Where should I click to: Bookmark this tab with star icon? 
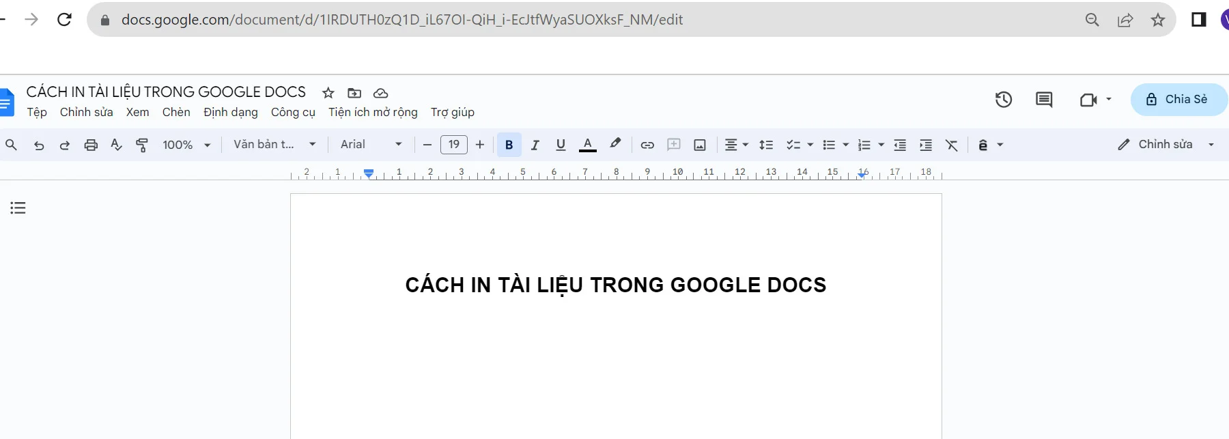(x=1158, y=20)
